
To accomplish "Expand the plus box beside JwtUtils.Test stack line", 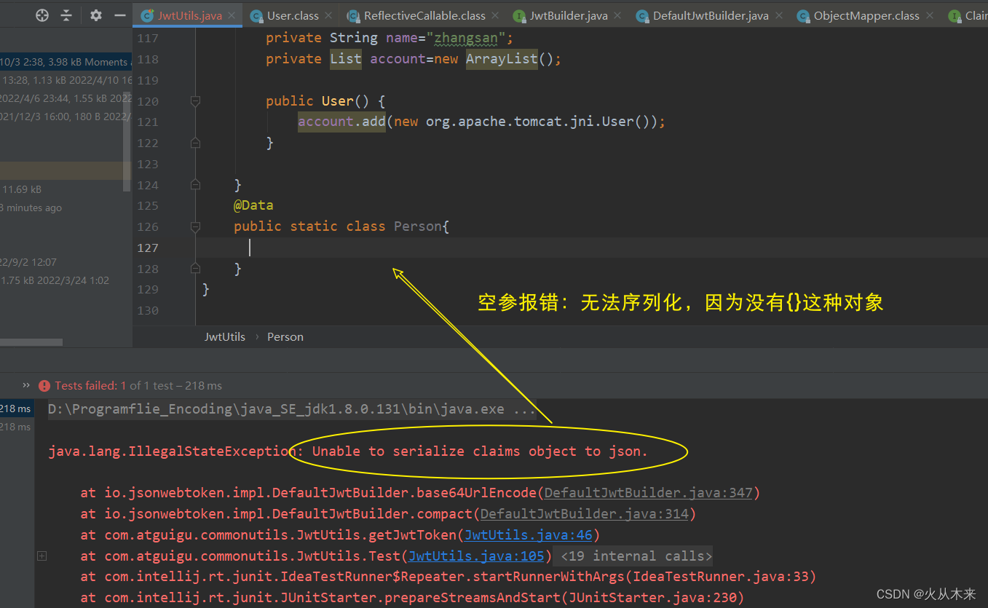I will tap(42, 556).
